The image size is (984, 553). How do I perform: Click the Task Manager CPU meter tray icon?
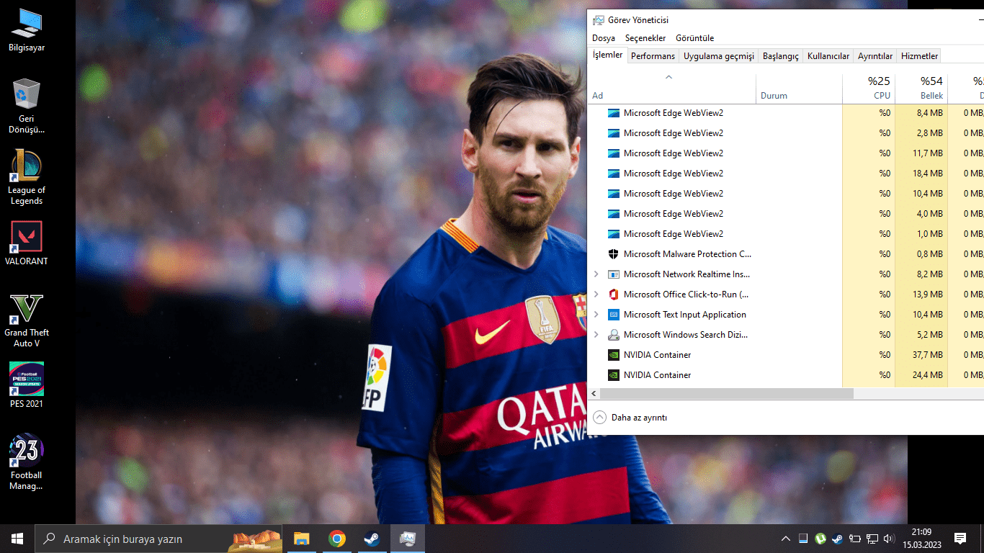(804, 539)
